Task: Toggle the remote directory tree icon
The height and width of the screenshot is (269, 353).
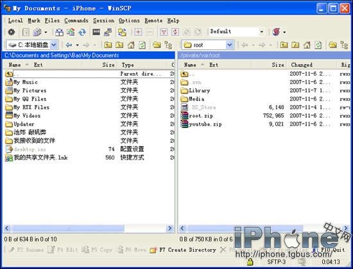Action: [x=344, y=45]
